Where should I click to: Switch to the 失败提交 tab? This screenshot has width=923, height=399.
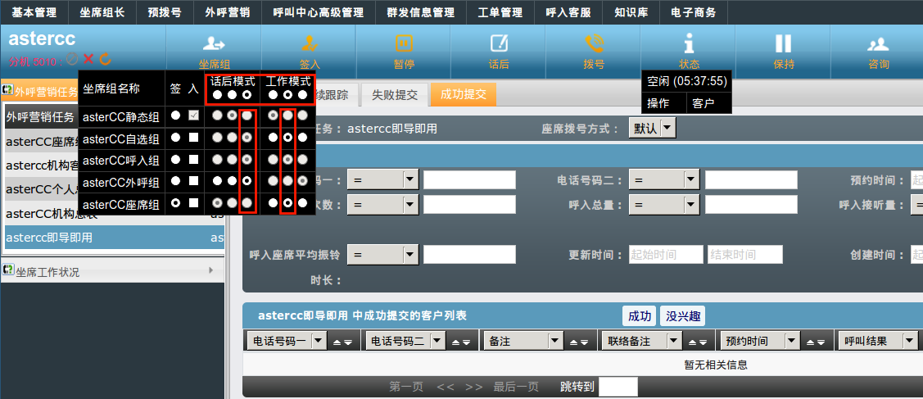click(395, 94)
